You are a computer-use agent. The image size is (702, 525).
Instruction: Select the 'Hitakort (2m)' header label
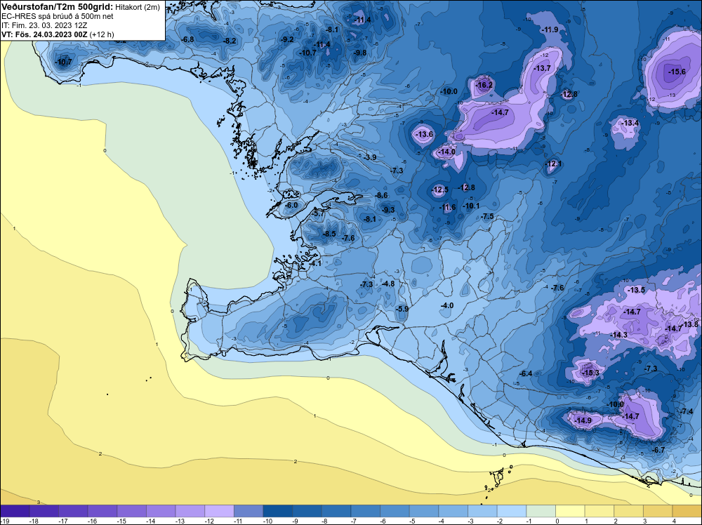138,7
